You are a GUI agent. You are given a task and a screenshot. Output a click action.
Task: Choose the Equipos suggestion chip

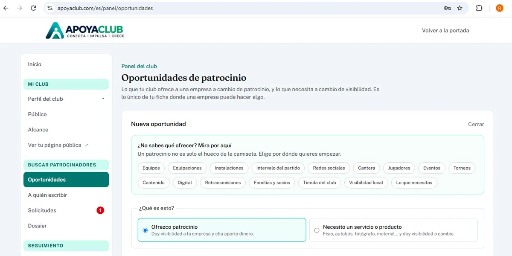click(151, 168)
